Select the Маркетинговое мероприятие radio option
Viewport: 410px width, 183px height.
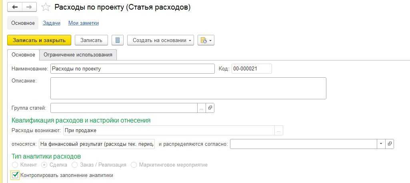coord(134,165)
